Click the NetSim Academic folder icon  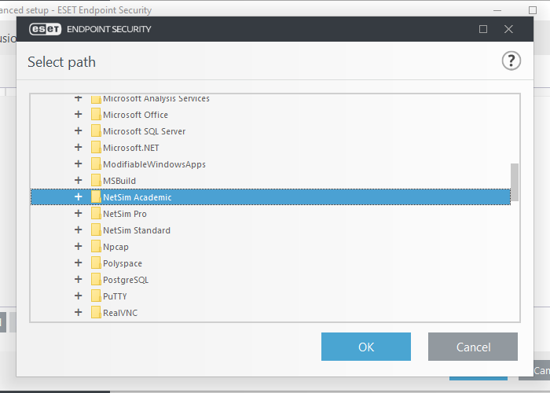pos(96,196)
